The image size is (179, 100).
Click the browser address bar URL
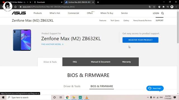pyautogui.click(x=49, y=7)
